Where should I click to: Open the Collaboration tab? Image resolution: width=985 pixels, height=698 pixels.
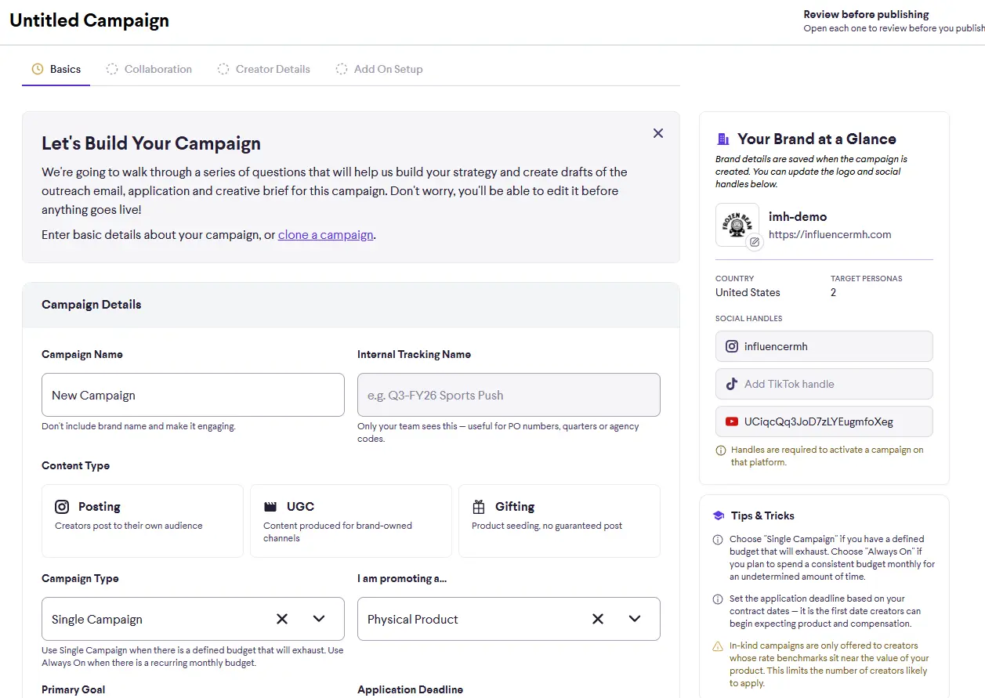[149, 69]
